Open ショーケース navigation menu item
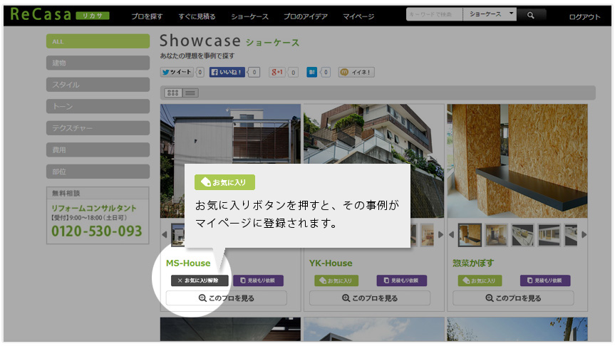 249,16
